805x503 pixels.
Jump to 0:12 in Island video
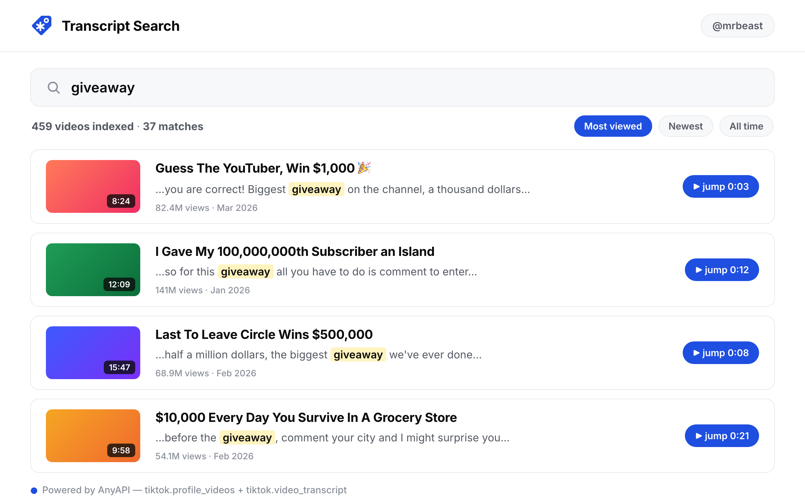click(721, 269)
